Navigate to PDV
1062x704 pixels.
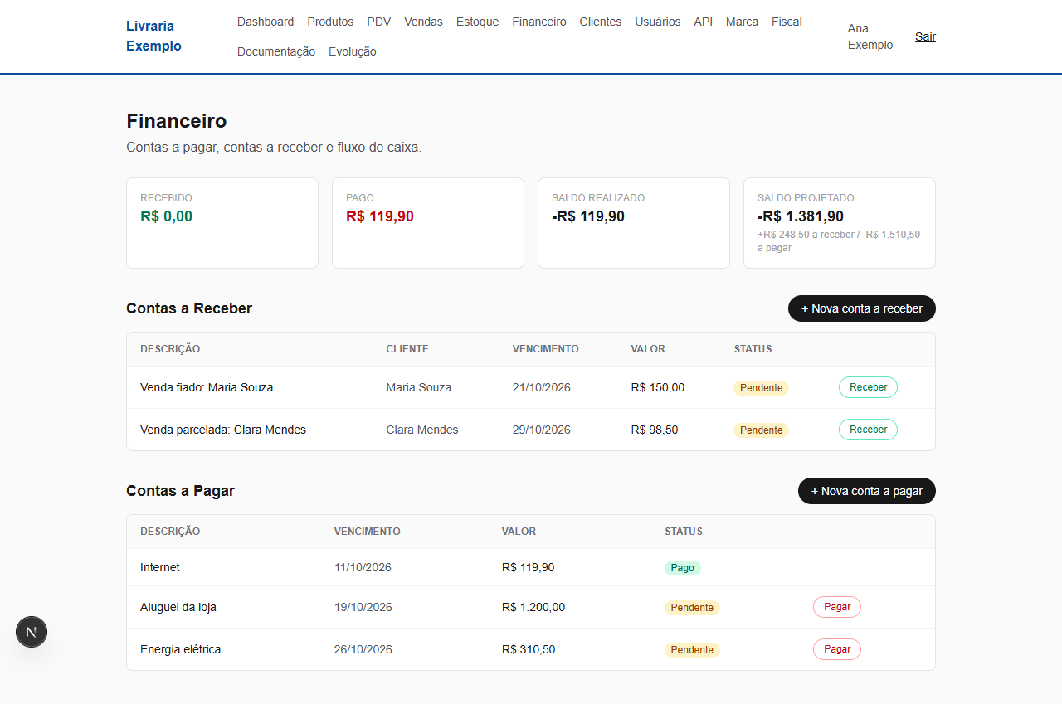[379, 22]
